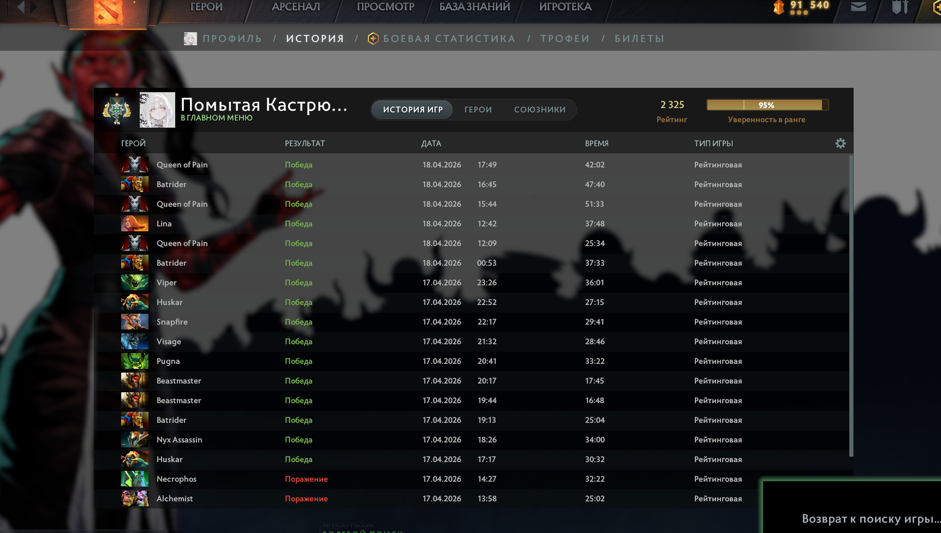Click the plus badge beside БОЕВАЯ СТАТИСТИКА
The image size is (941, 533).
click(x=373, y=39)
